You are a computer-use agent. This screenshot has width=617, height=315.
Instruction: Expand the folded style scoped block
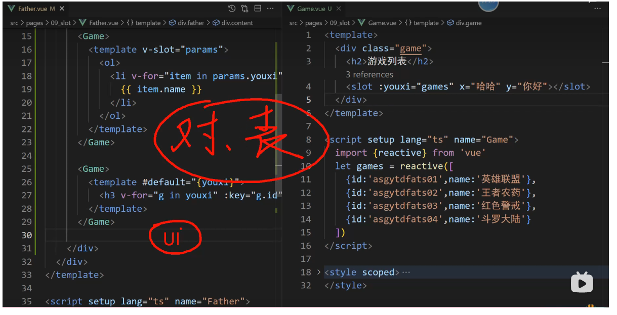[x=319, y=272]
